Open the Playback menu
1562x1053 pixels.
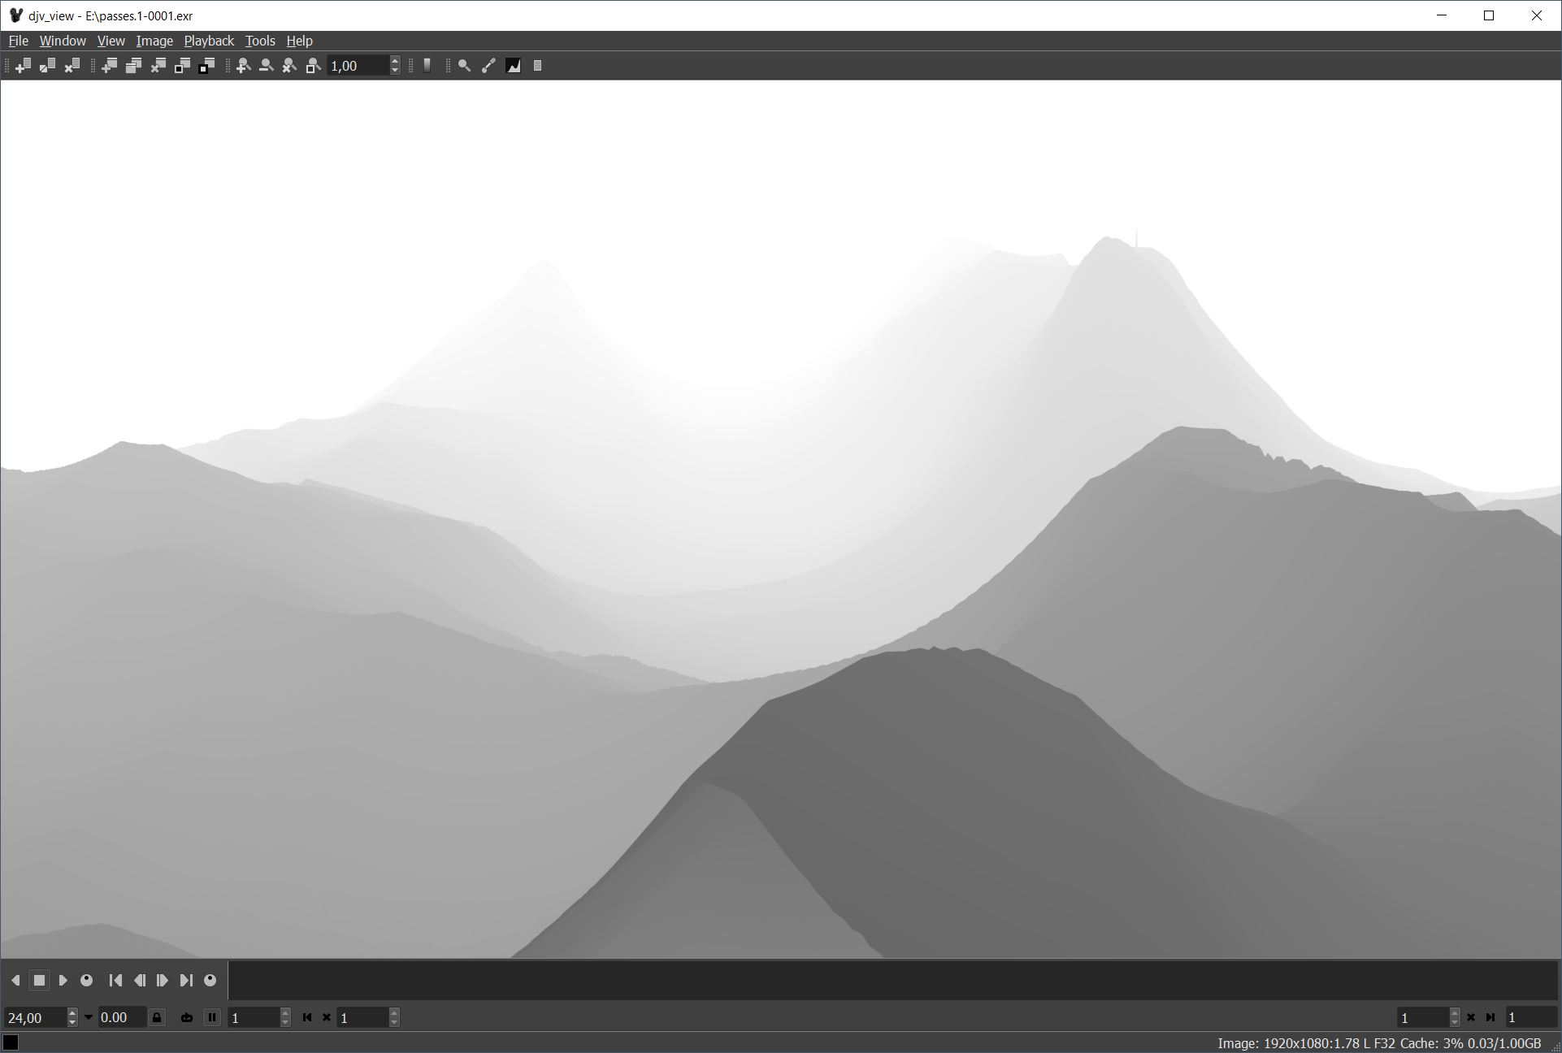[x=209, y=41]
